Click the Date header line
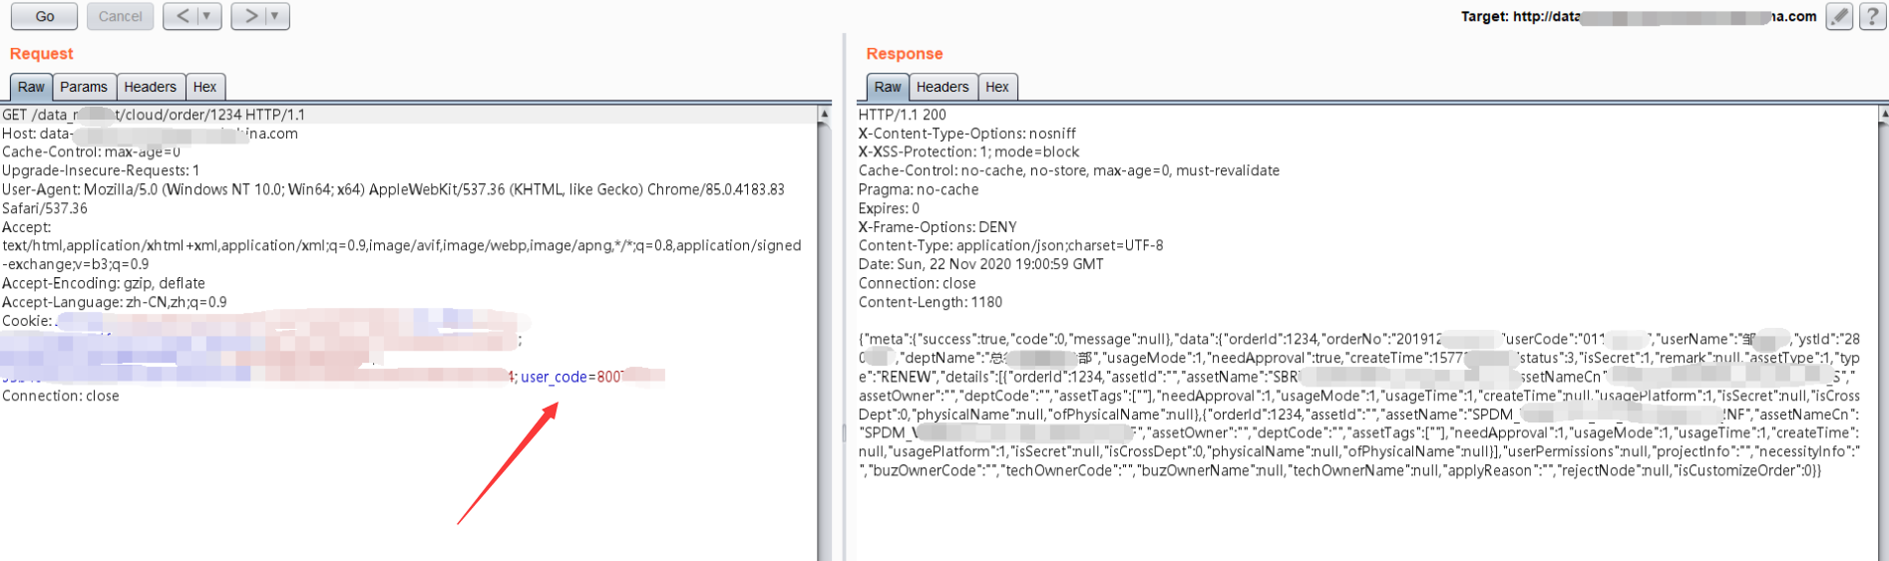Screen dimensions: 1889x561 pos(981,264)
